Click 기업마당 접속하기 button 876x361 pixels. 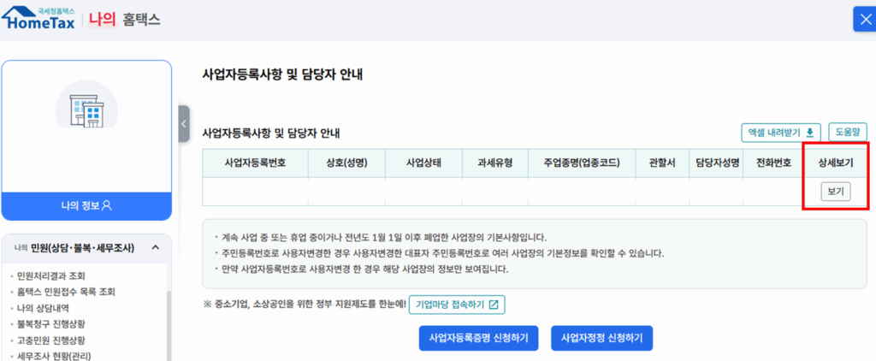point(457,305)
